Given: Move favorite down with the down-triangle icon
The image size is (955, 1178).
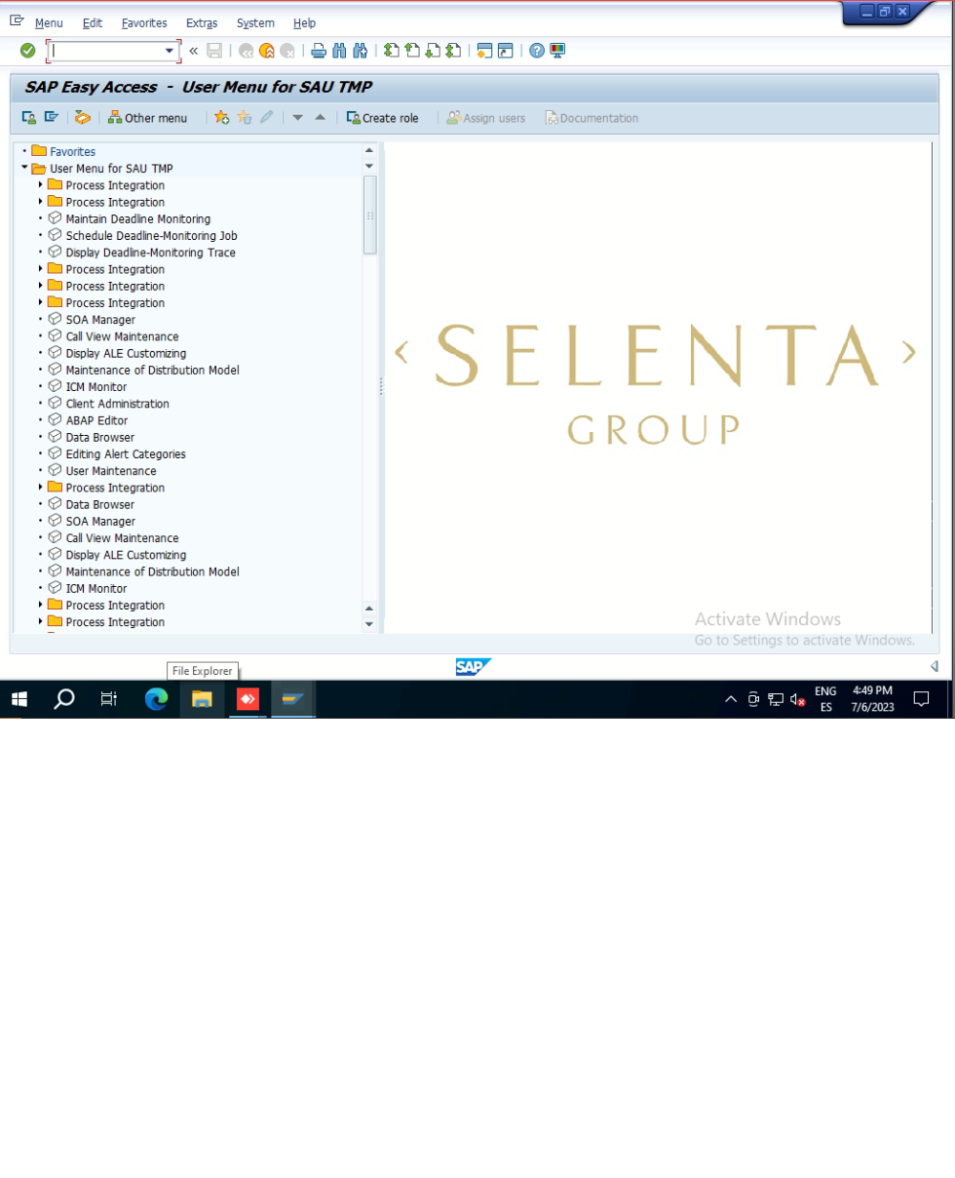Looking at the screenshot, I should coord(298,118).
